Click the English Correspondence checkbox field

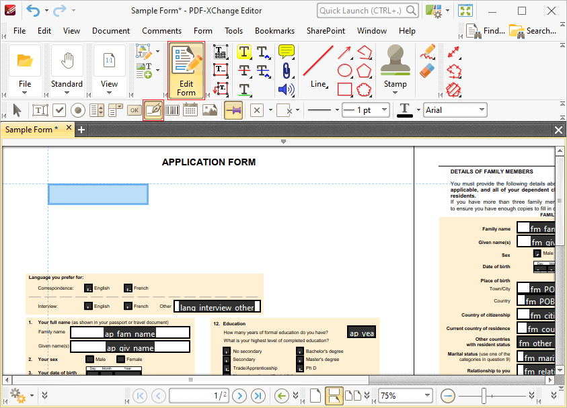[x=88, y=288]
